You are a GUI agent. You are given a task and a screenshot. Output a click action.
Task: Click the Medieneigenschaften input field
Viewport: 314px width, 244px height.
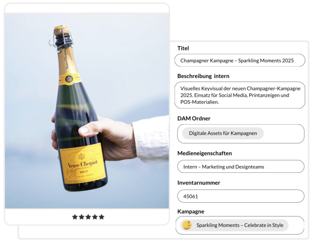point(241,166)
